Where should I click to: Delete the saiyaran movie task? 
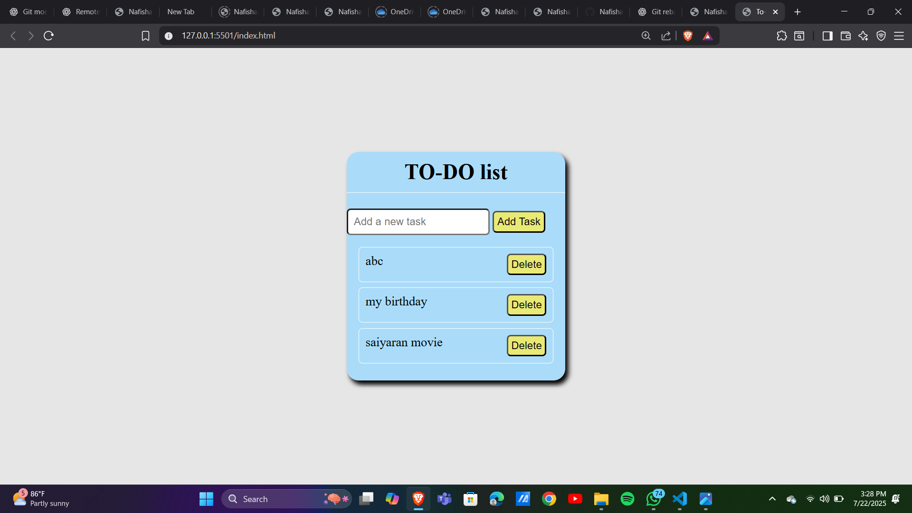526,346
